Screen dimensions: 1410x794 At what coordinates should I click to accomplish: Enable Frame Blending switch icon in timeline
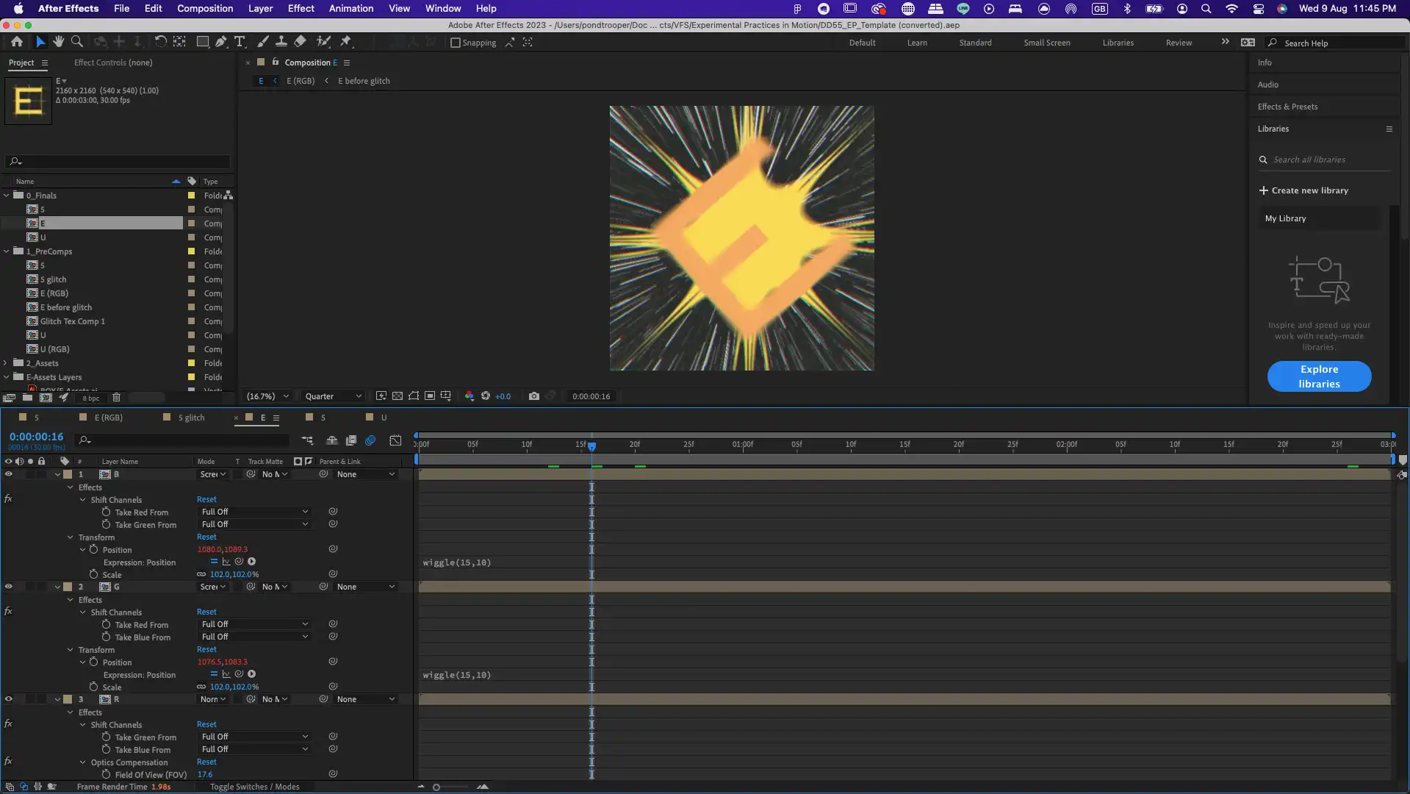tap(351, 440)
